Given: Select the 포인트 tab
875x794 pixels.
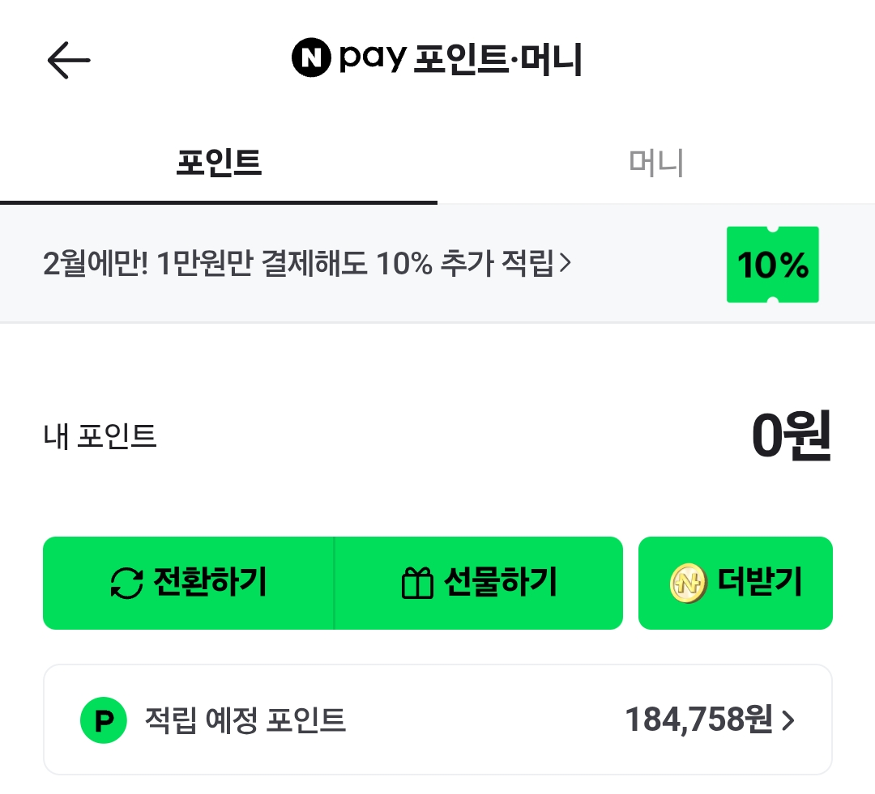Looking at the screenshot, I should click(219, 164).
